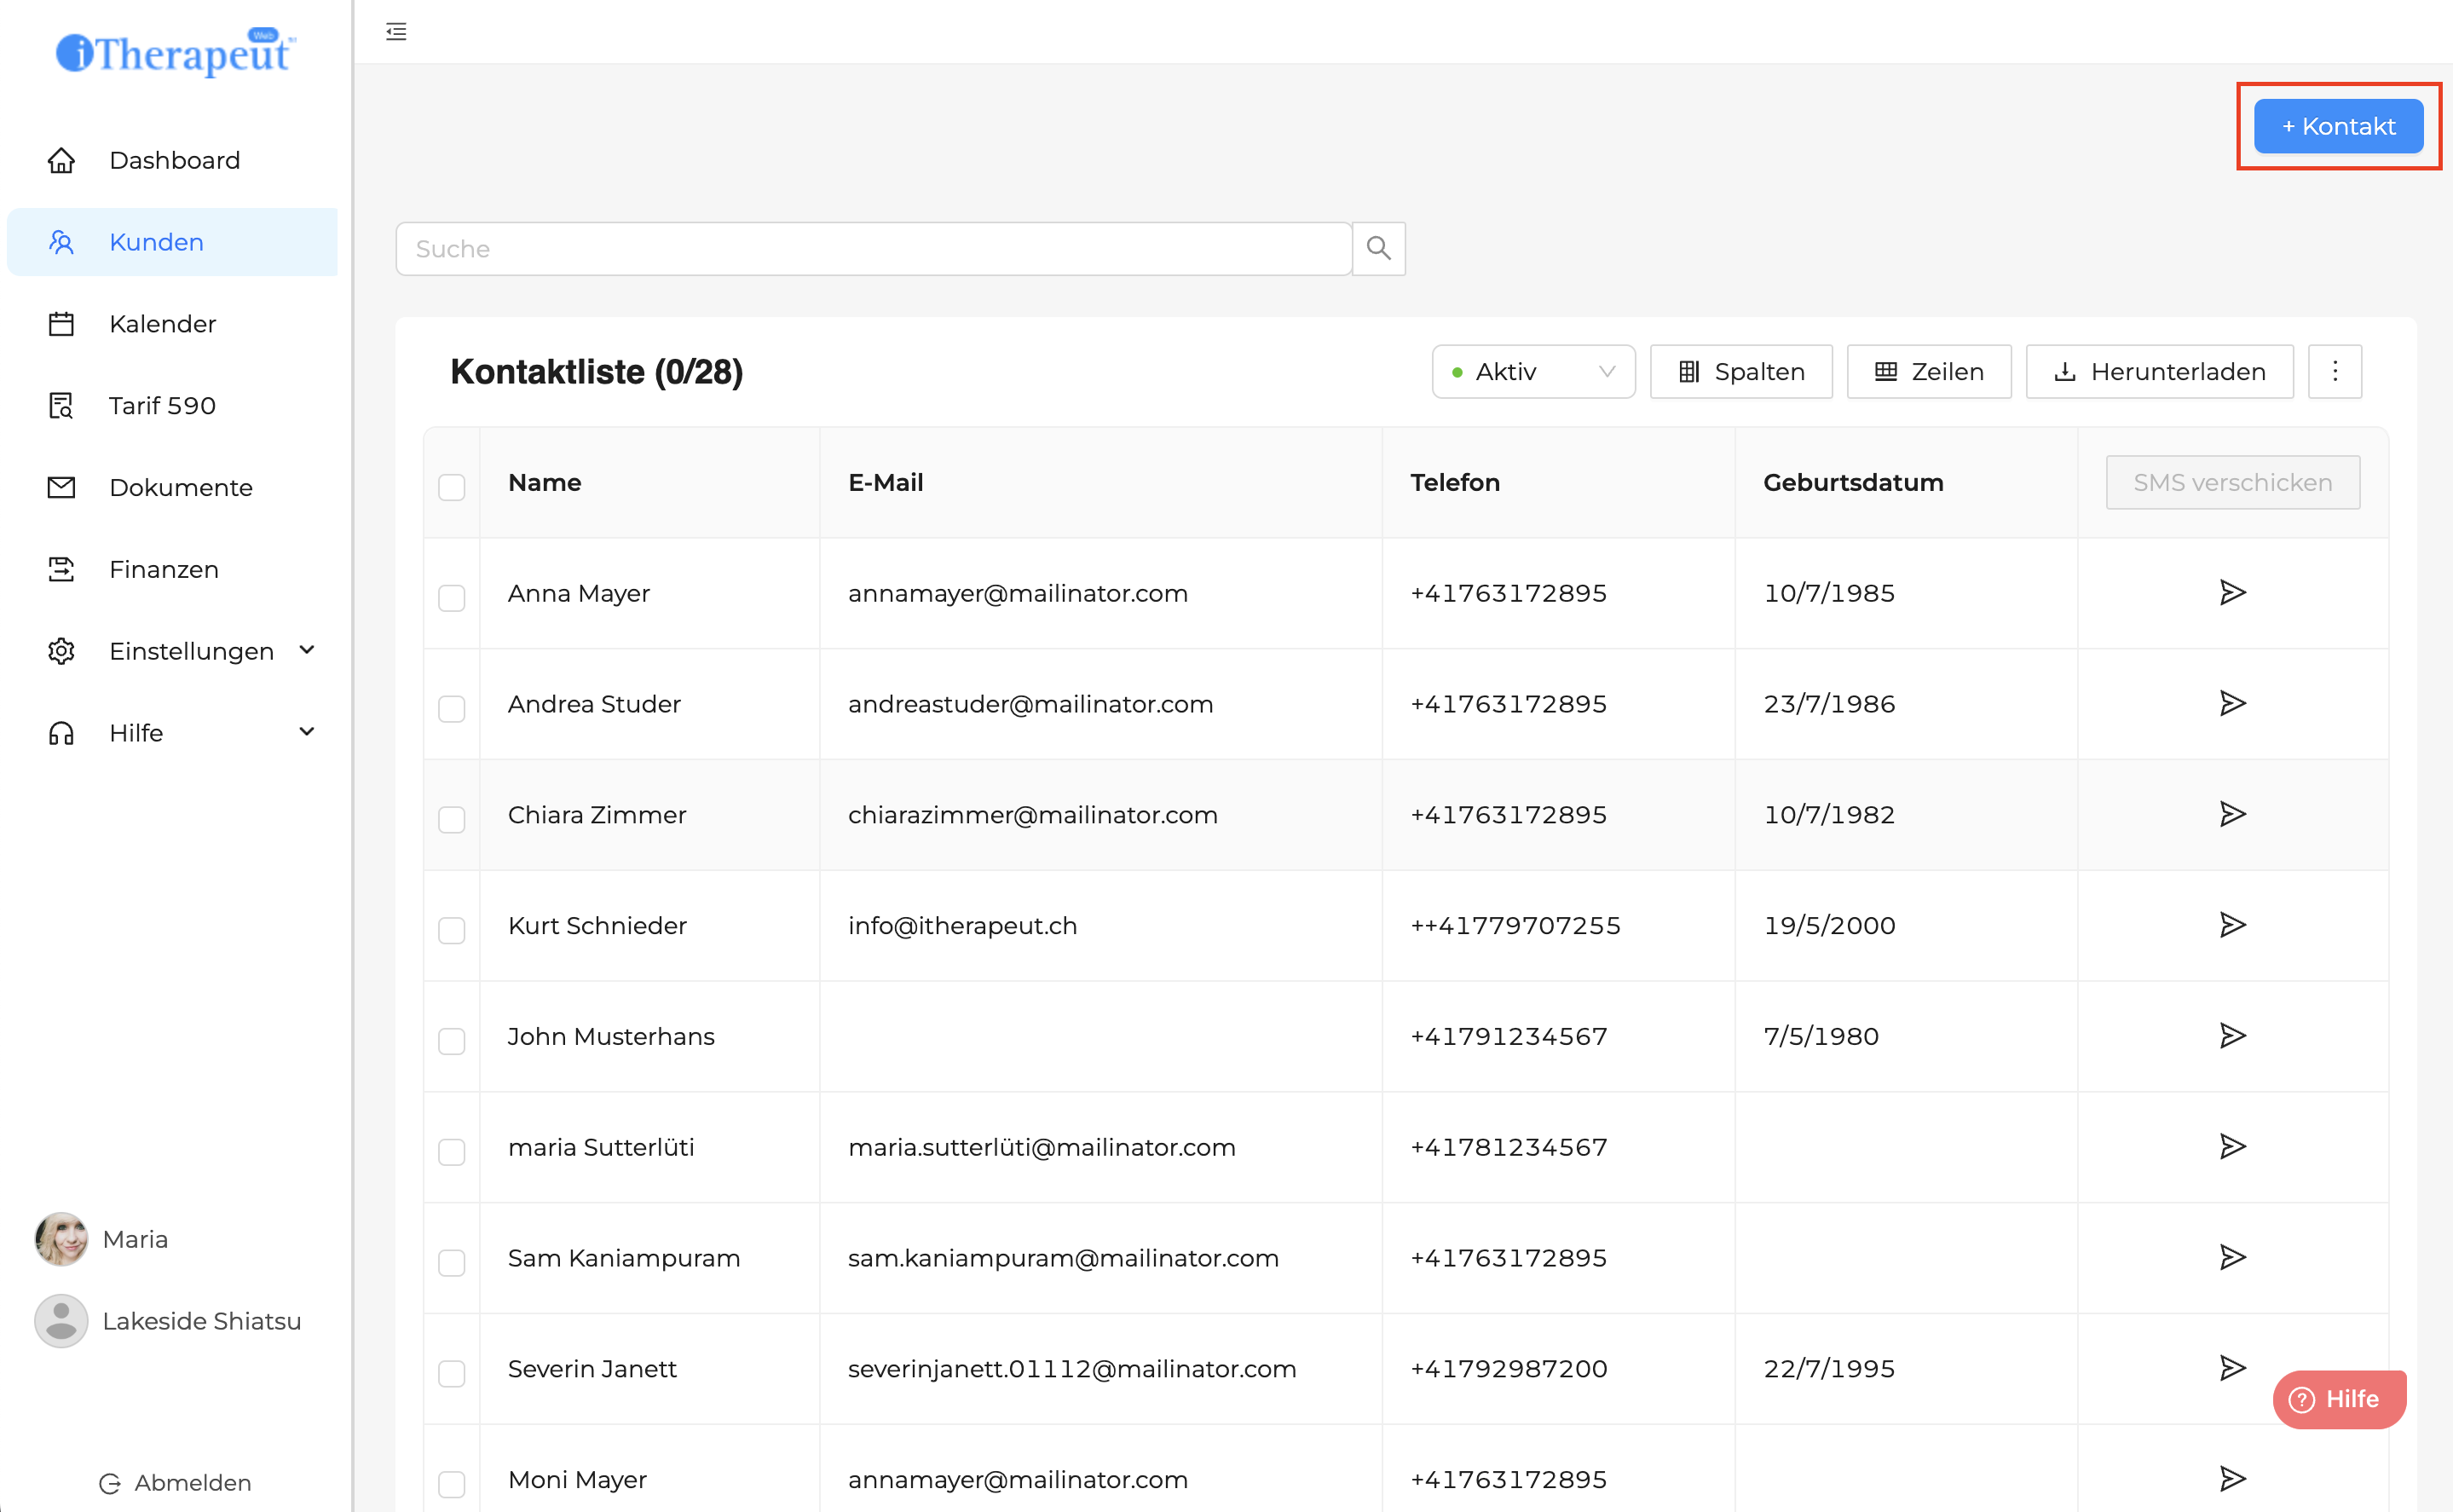2453x1512 pixels.
Task: Click the search magnifier icon button
Action: pyautogui.click(x=1378, y=248)
